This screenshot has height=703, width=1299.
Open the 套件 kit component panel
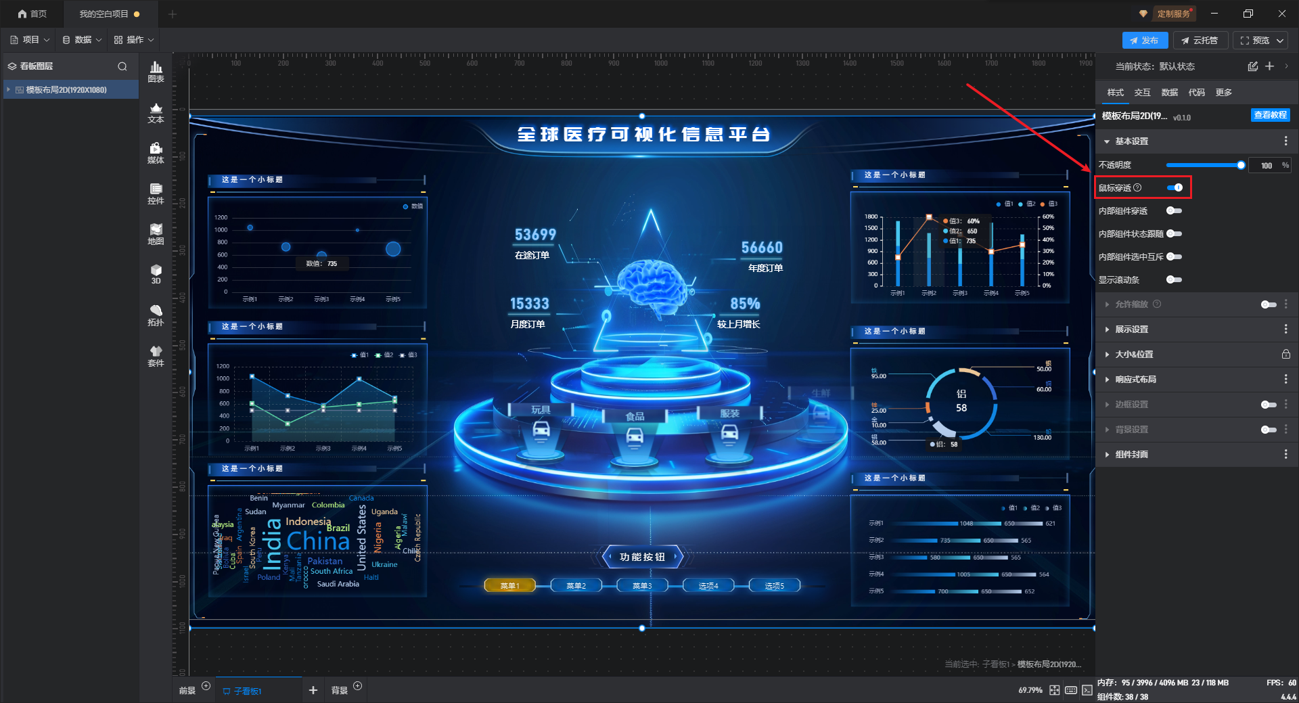point(156,356)
